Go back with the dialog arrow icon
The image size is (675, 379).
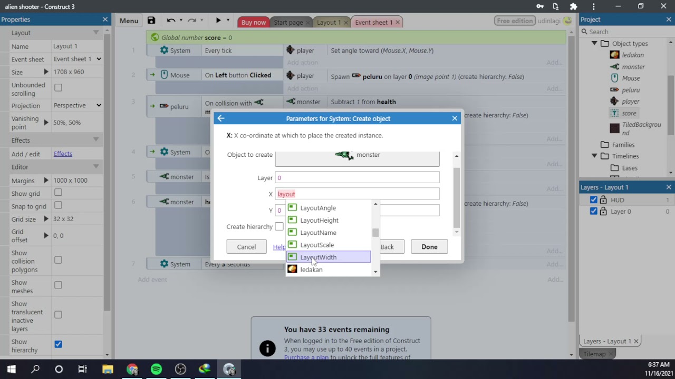point(221,118)
